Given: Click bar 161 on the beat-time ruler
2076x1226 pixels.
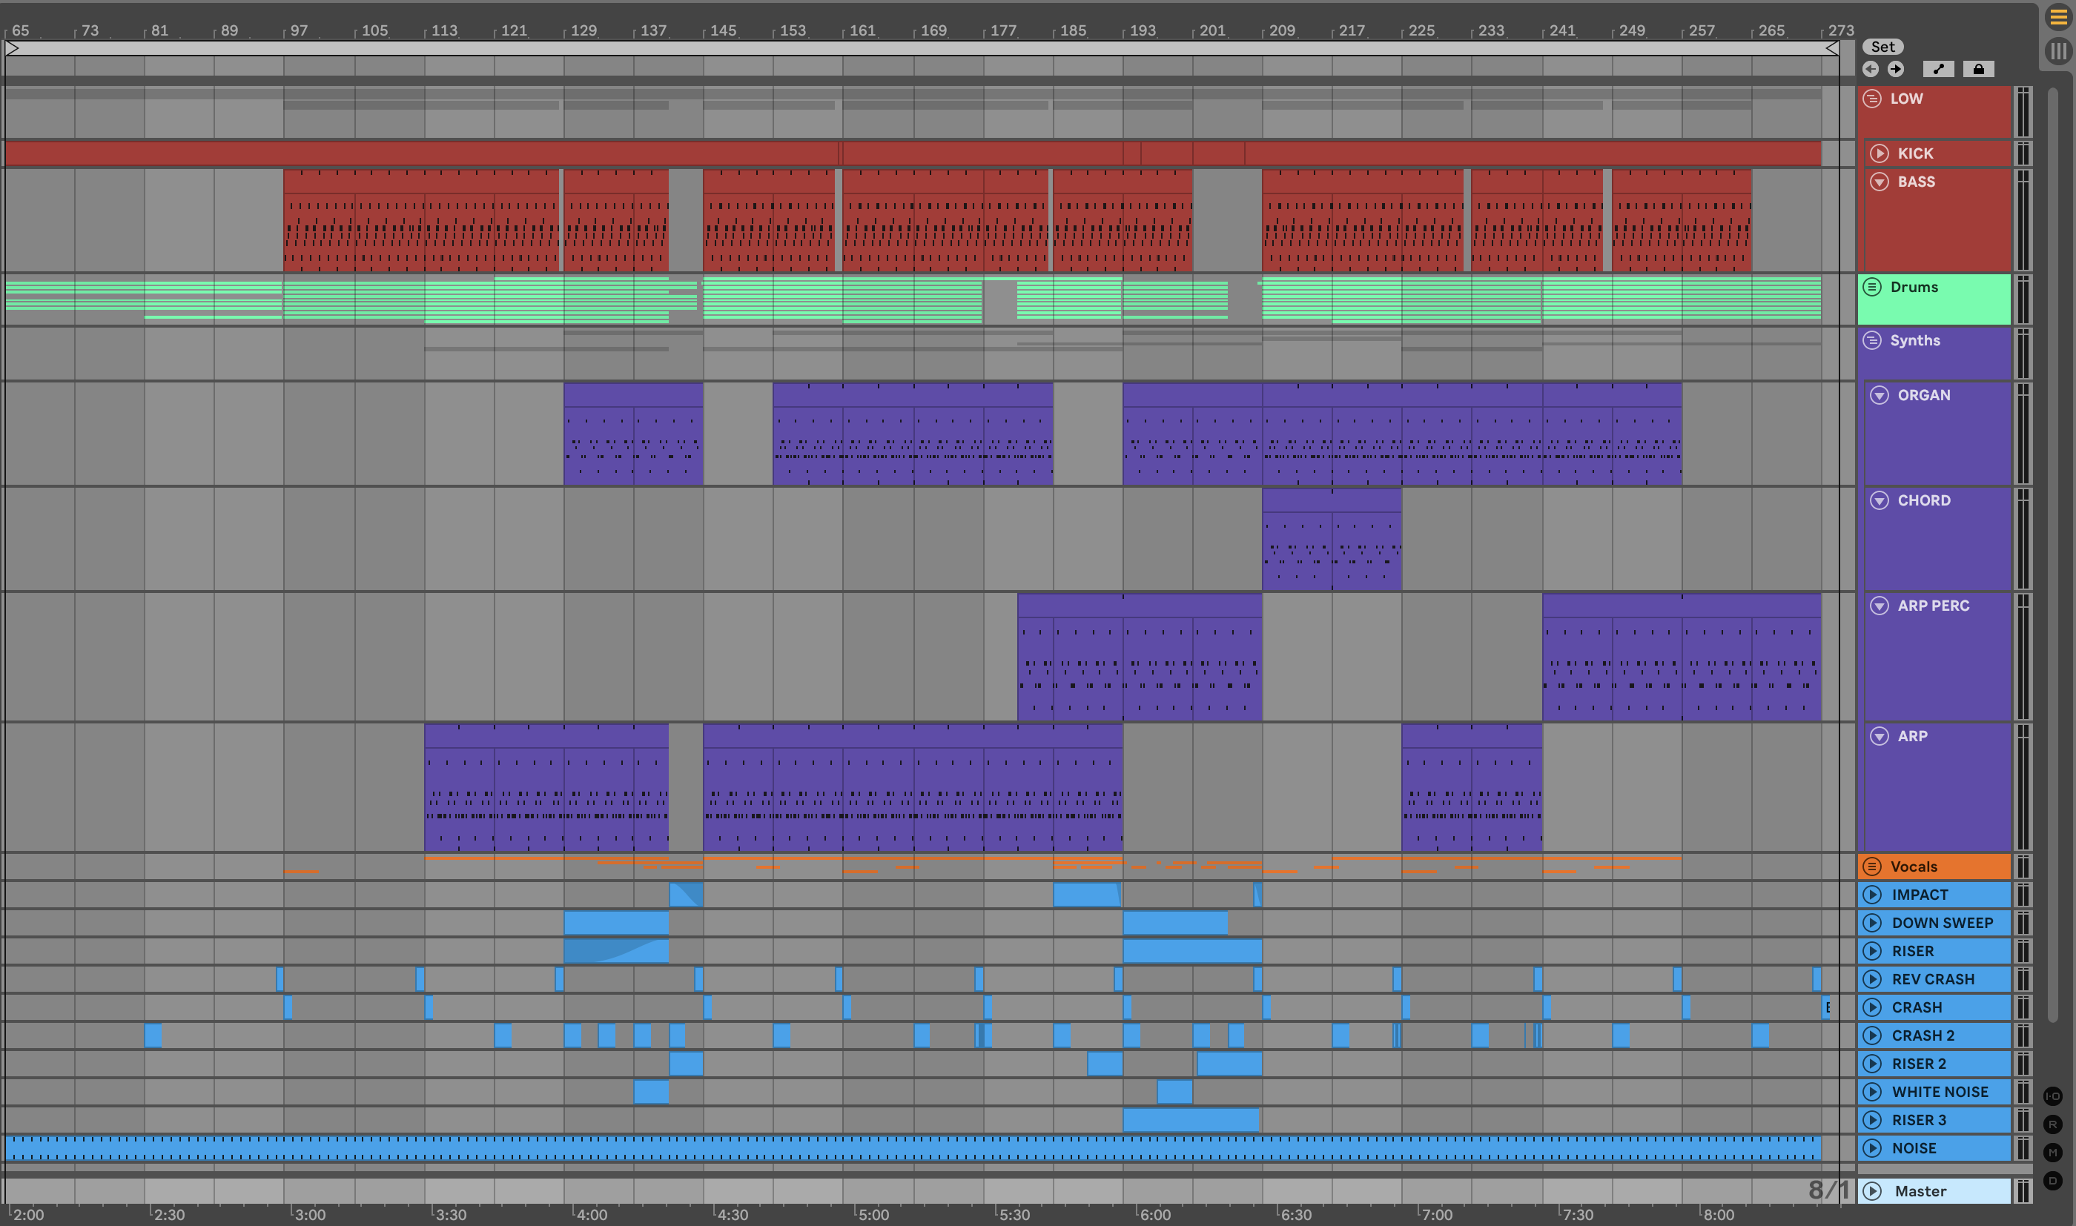Looking at the screenshot, I should [862, 30].
